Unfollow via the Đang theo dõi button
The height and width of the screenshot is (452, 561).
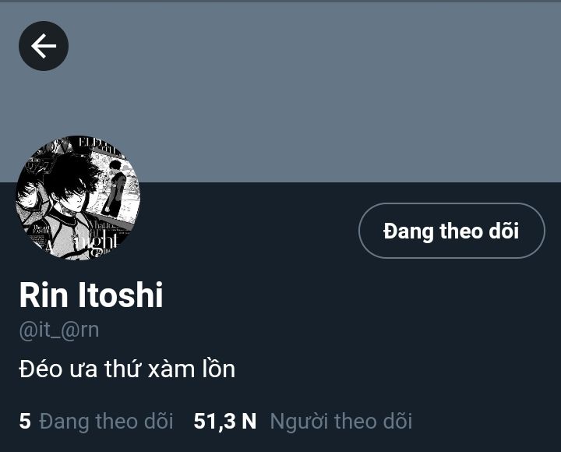[x=452, y=231]
